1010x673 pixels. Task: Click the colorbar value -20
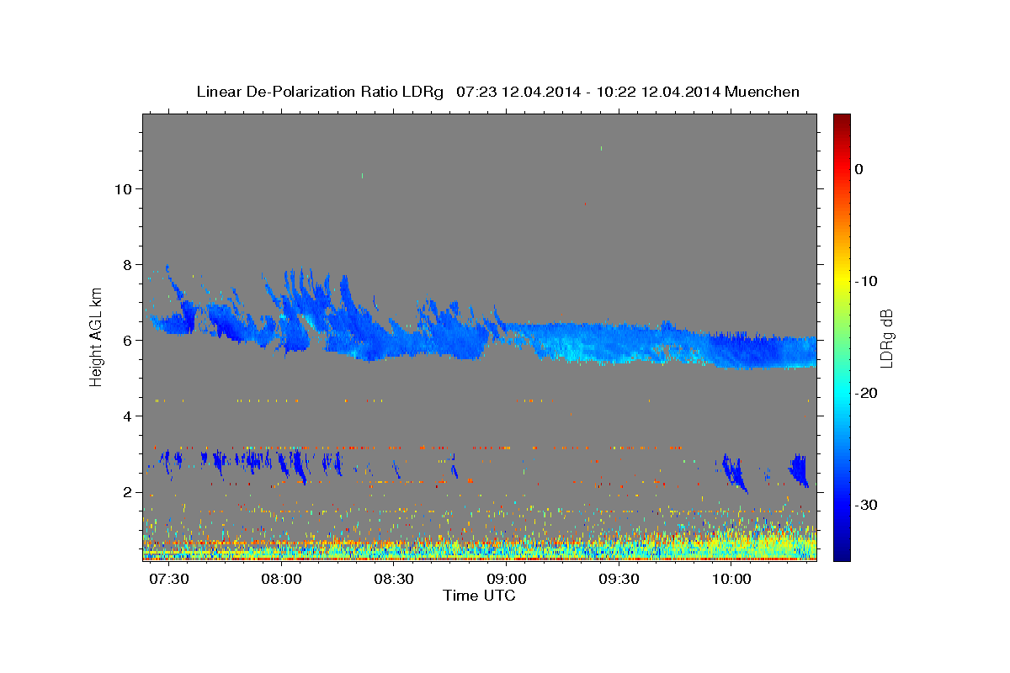point(866,393)
